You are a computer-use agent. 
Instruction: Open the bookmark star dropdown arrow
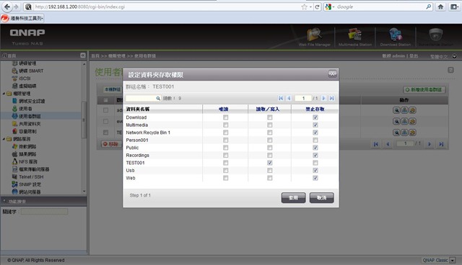[310, 7]
